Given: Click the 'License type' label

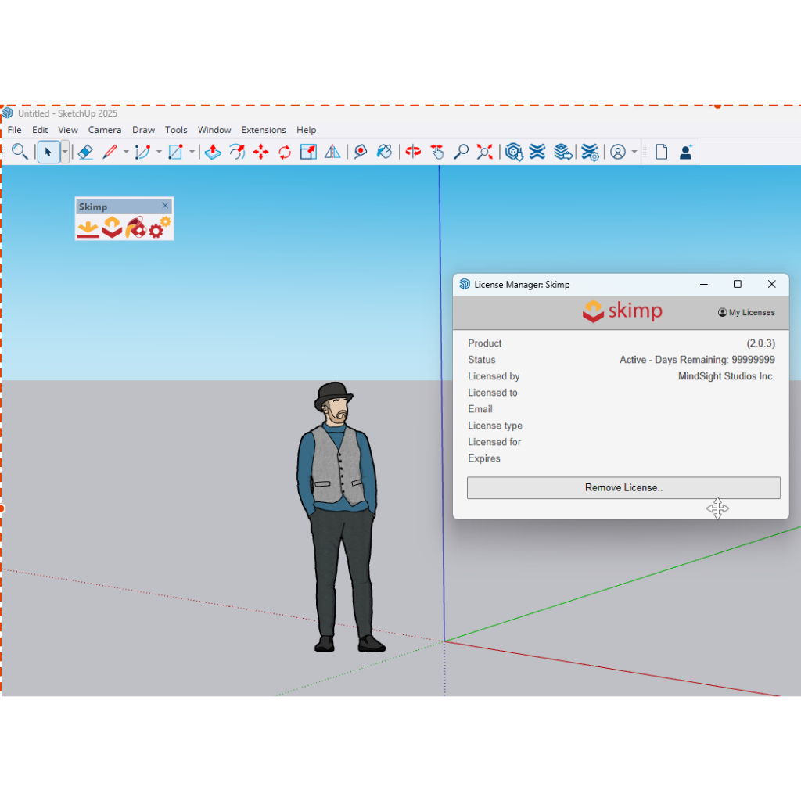Looking at the screenshot, I should 495,426.
